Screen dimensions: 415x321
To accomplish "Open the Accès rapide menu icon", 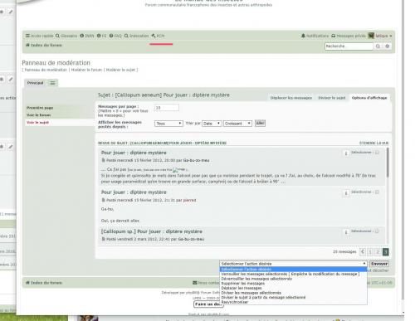I will point(27,36).
